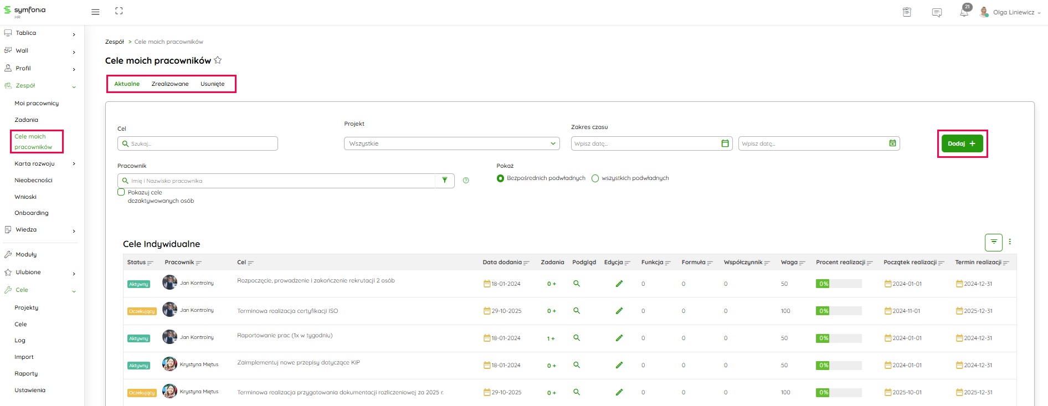The image size is (1048, 406).
Task: Enable Pokazuj cele dezaktywowanych osób checkbox
Action: click(x=121, y=192)
